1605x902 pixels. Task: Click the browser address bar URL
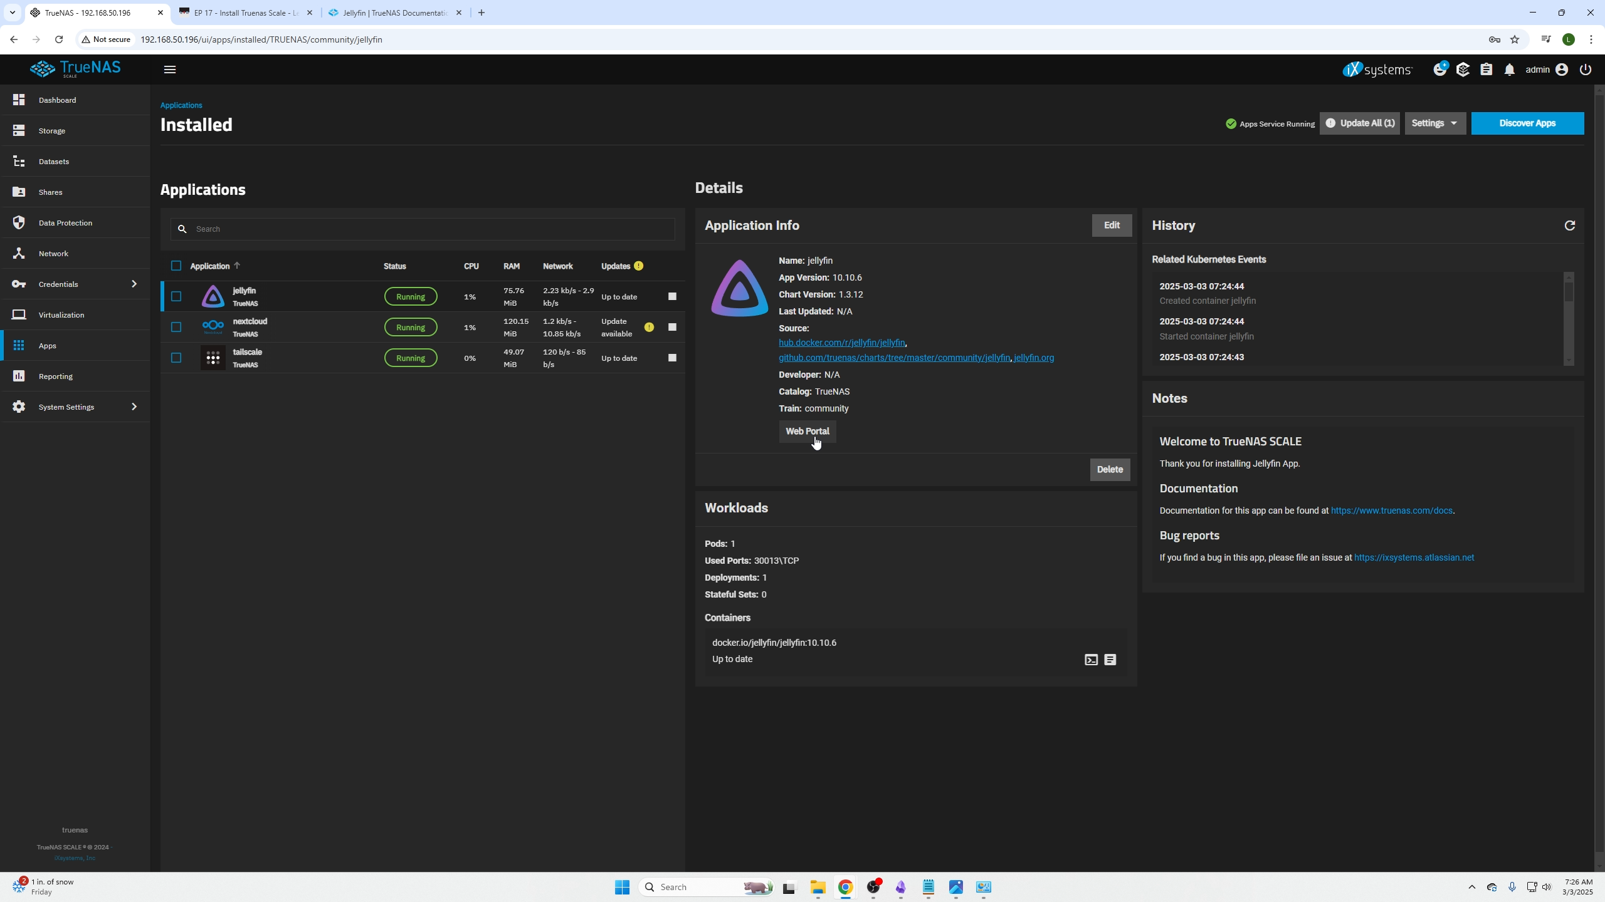click(x=261, y=39)
